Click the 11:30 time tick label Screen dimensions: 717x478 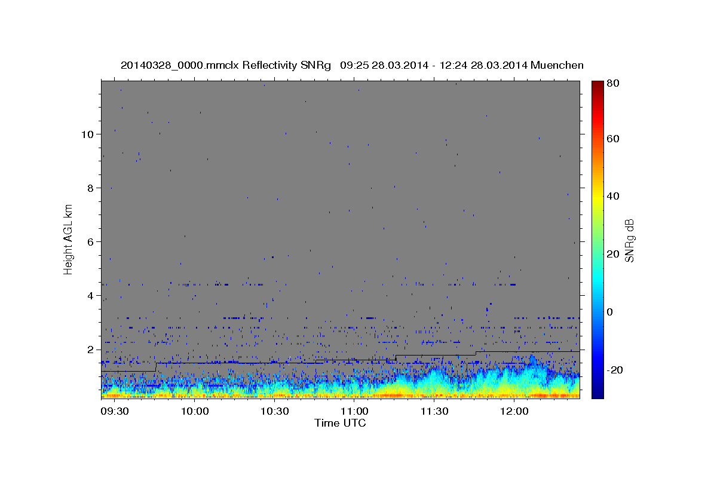click(x=434, y=411)
